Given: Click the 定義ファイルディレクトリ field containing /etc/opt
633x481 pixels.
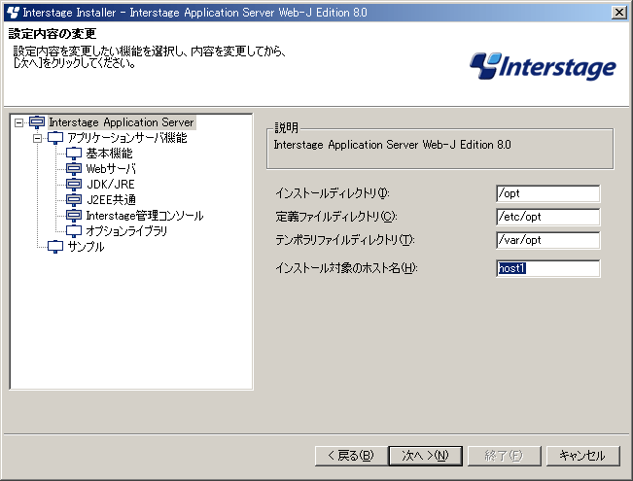Looking at the screenshot, I should pyautogui.click(x=547, y=217).
